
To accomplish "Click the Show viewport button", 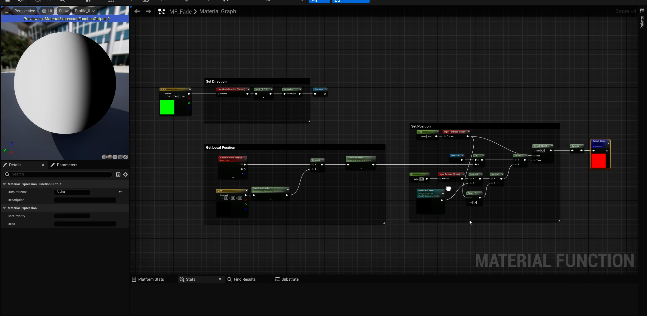I will point(64,11).
